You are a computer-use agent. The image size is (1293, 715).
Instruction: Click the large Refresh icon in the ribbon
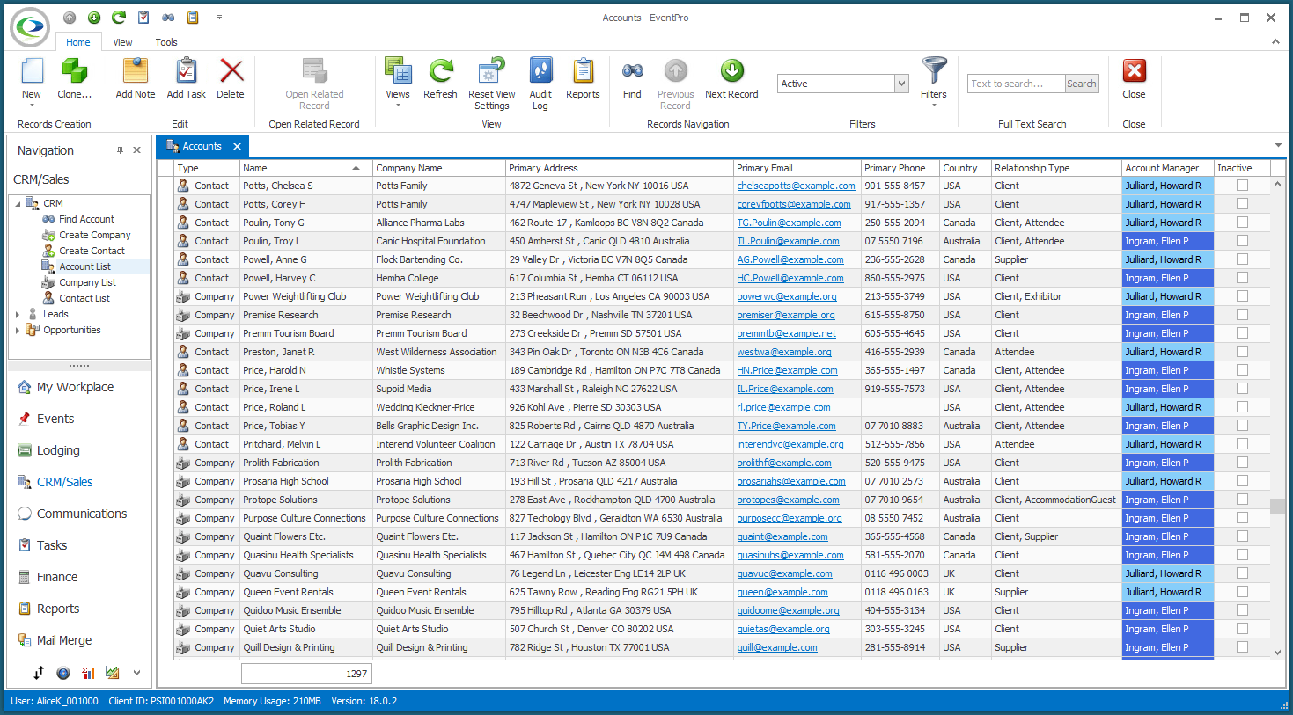tap(440, 71)
